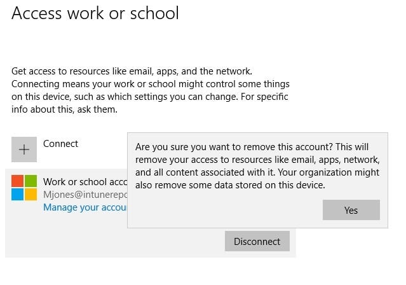Click the green square in Microsoft logo
Screen dimensions: 406x285
point(31,181)
